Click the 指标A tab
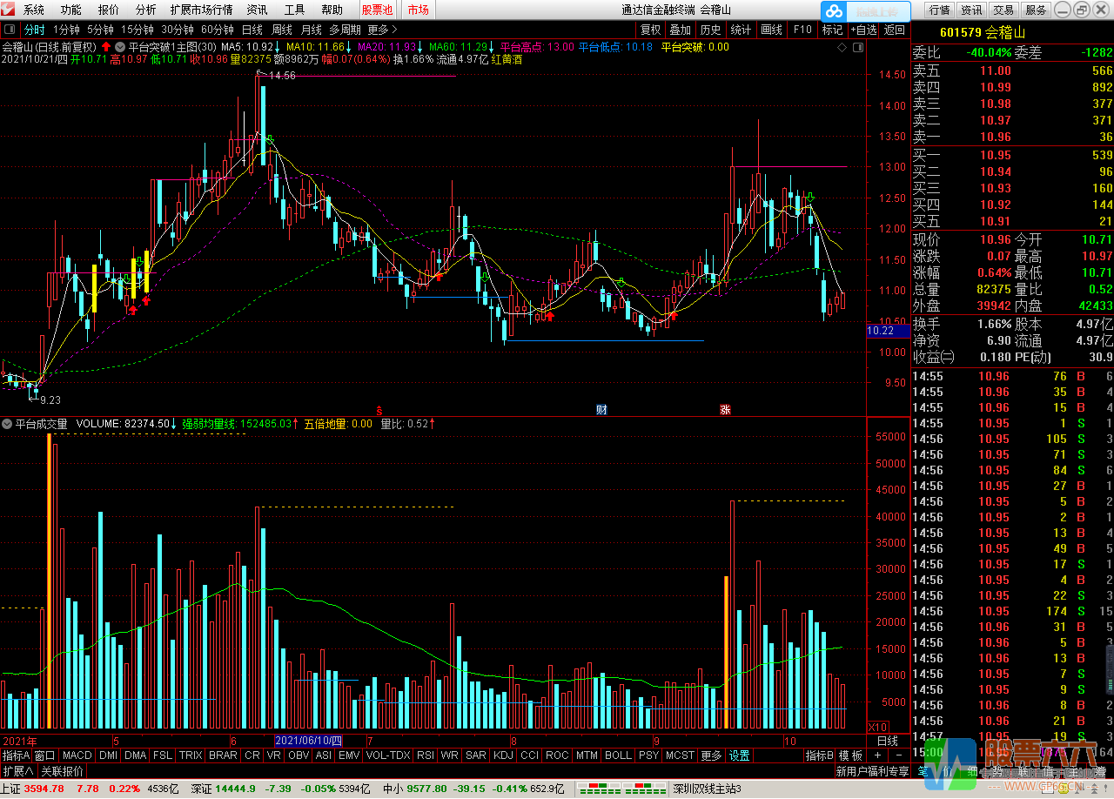The image size is (1114, 799). (17, 755)
